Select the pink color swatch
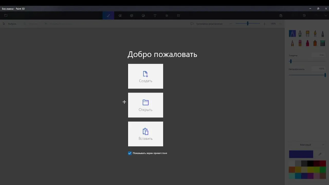This screenshot has height=185, width=329. [x=317, y=176]
